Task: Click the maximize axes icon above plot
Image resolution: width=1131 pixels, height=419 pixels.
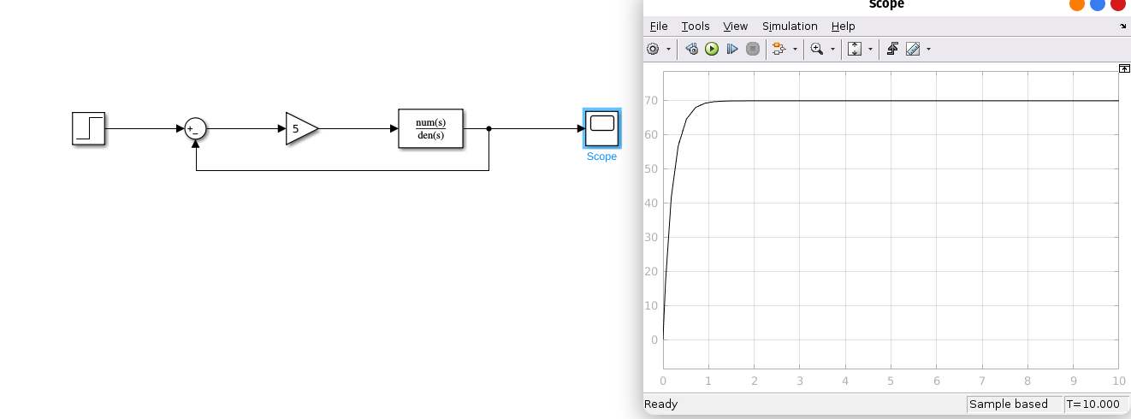Action: tap(1124, 68)
